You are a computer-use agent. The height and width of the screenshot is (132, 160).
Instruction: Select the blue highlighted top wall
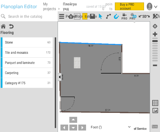tap(91, 43)
